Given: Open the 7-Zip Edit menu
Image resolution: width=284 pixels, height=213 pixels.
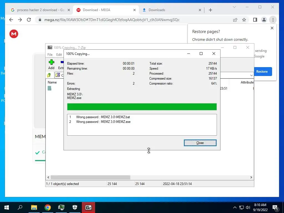Looking at the screenshot, I should (x=59, y=55).
